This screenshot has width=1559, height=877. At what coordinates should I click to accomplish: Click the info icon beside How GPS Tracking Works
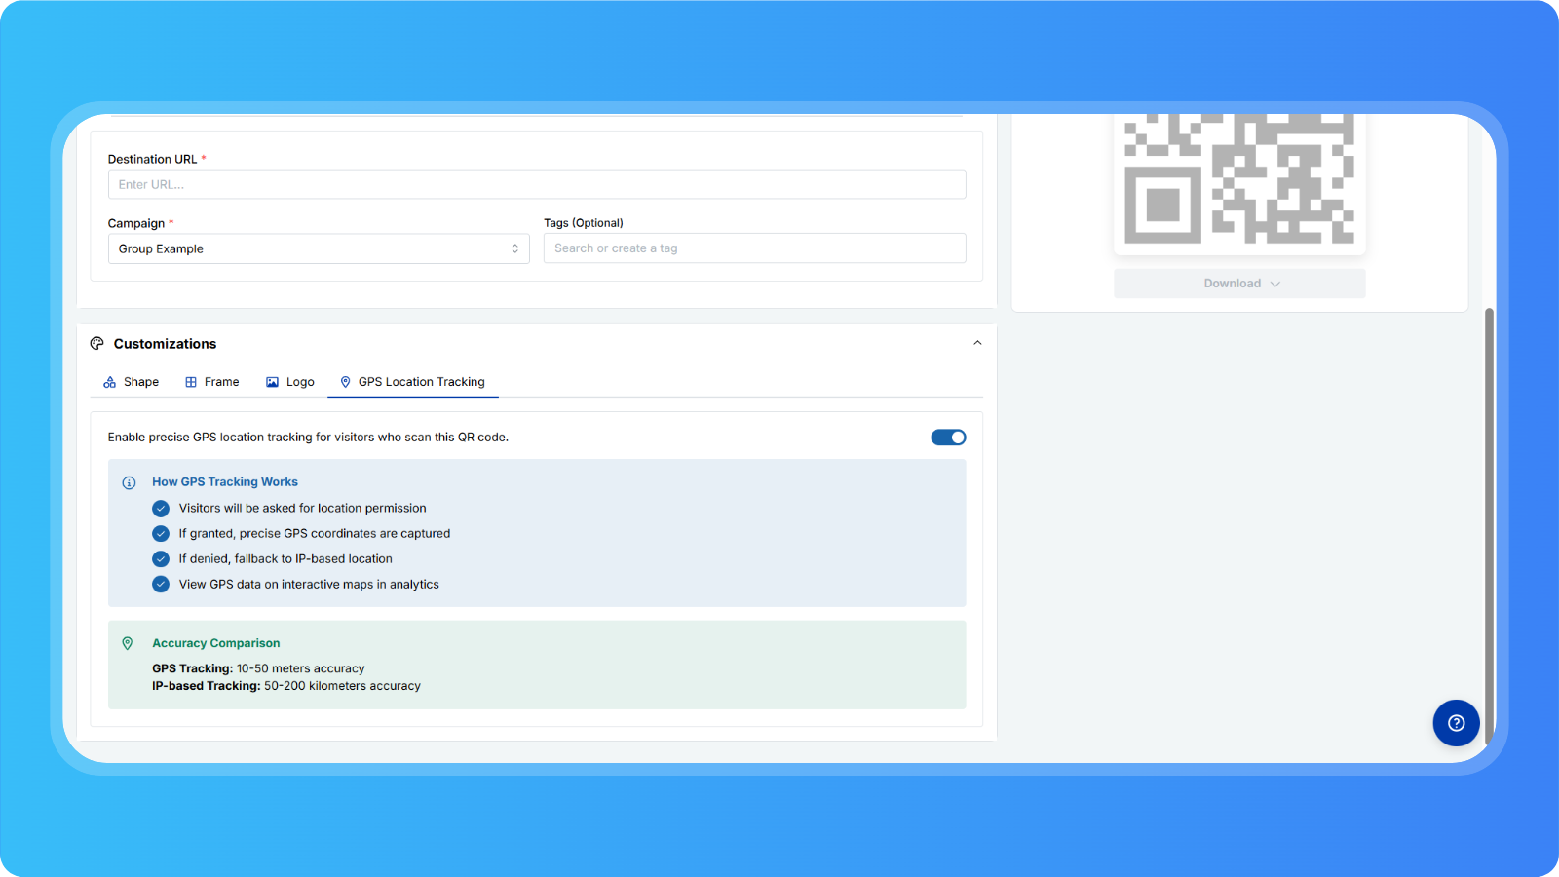click(x=129, y=482)
